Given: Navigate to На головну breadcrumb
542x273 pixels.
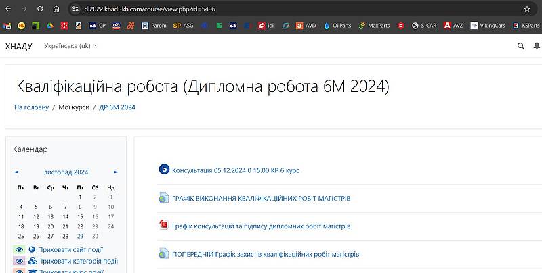Looking at the screenshot, I should (x=31, y=107).
